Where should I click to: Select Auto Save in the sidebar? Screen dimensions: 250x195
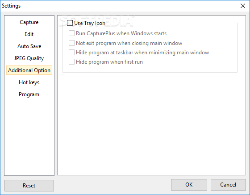pyautogui.click(x=29, y=46)
